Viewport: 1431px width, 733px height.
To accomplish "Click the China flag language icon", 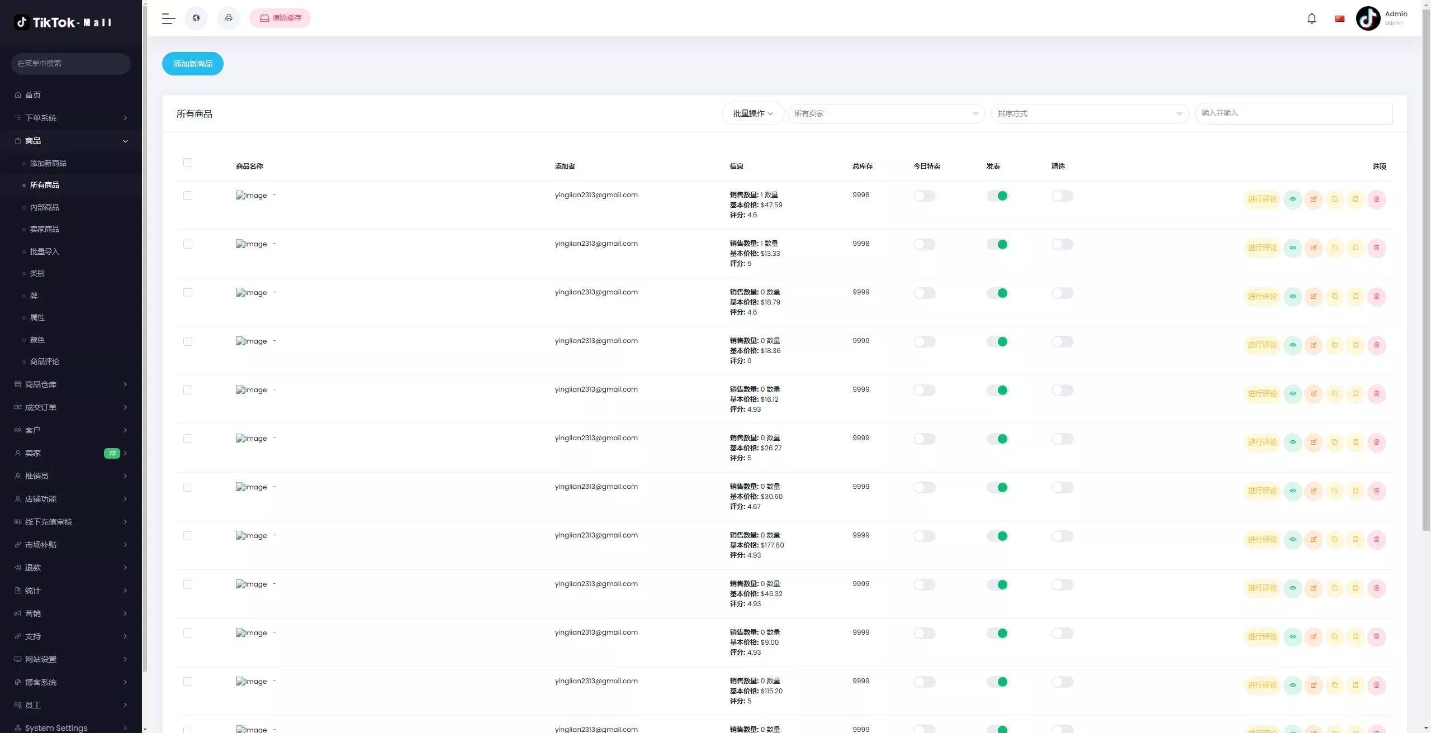I will (1339, 18).
